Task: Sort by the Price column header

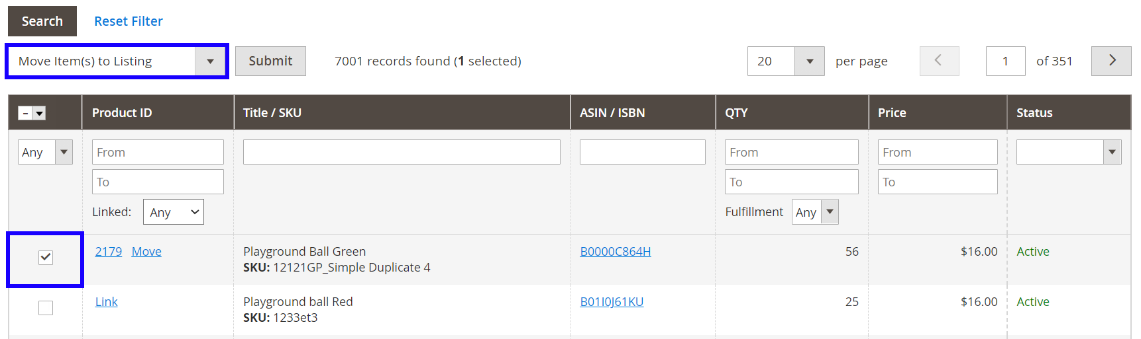Action: (x=892, y=113)
